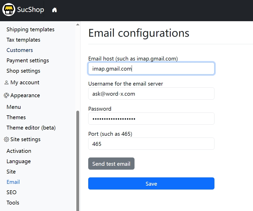This screenshot has height=211, width=253.
Task: Open Payment settings from sidebar
Action: click(28, 61)
